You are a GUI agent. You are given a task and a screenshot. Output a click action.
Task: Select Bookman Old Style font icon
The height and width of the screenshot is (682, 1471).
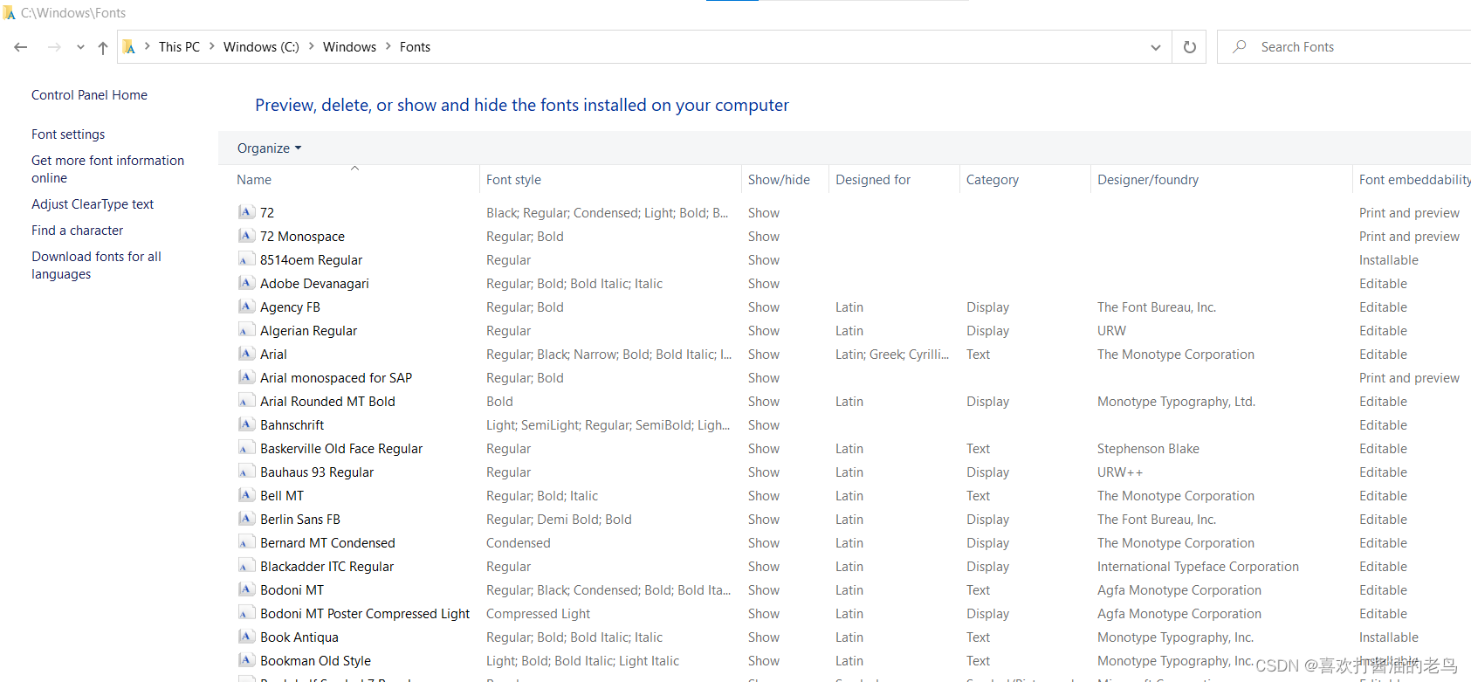(x=246, y=660)
